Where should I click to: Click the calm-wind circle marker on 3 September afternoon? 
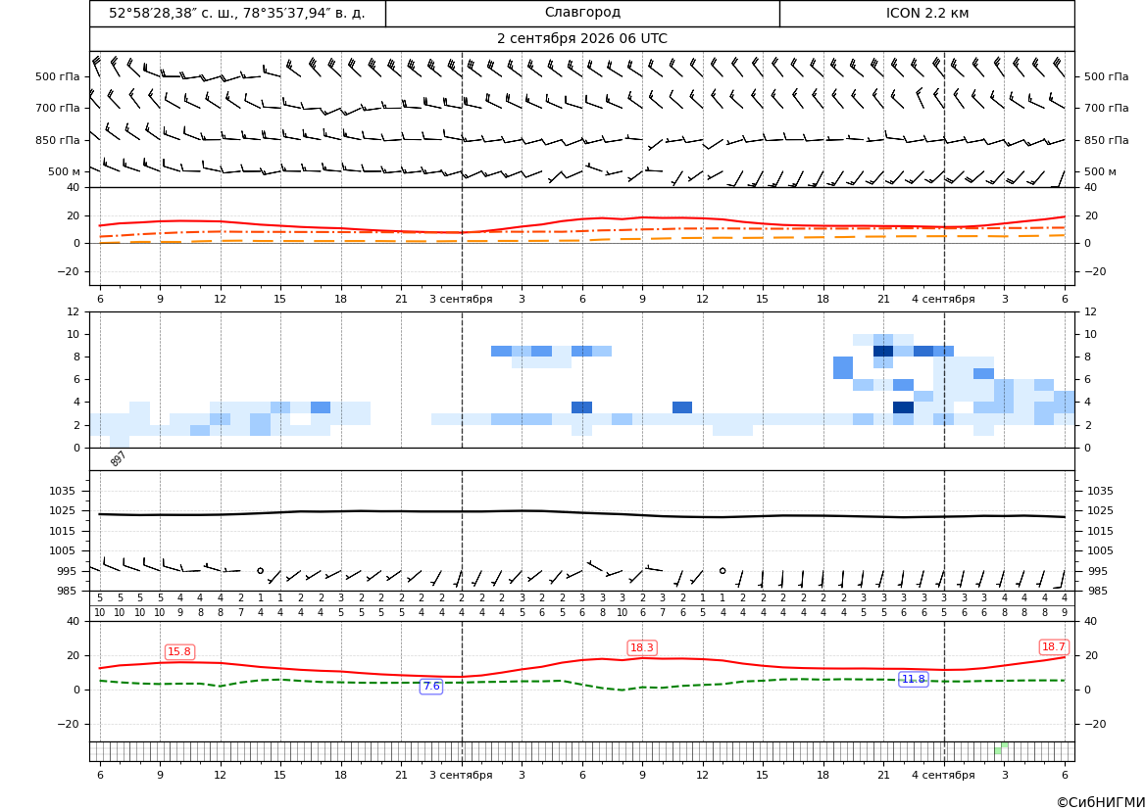point(722,571)
